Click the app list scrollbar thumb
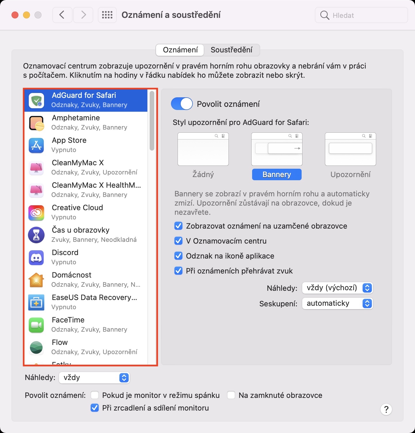 tap(152, 121)
